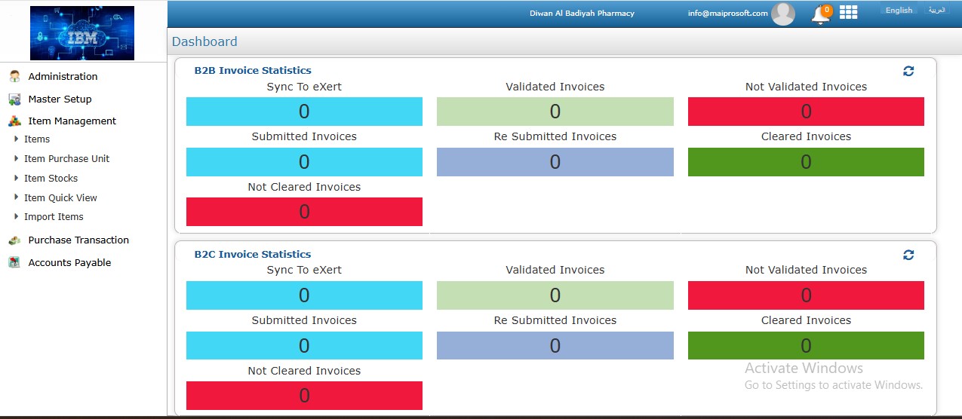Collapse the Item Management menu
The width and height of the screenshot is (962, 419).
tap(72, 121)
